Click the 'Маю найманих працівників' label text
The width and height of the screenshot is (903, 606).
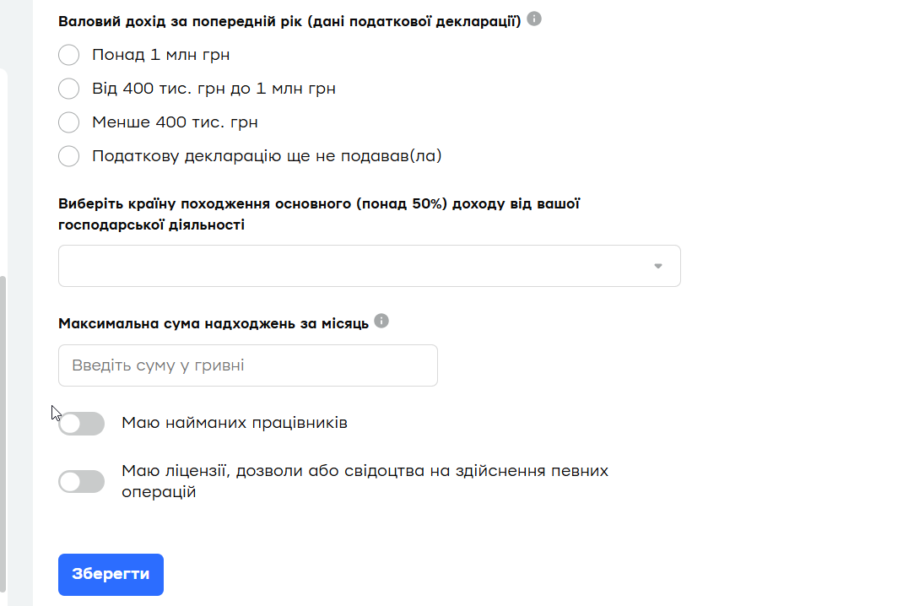[x=235, y=423]
